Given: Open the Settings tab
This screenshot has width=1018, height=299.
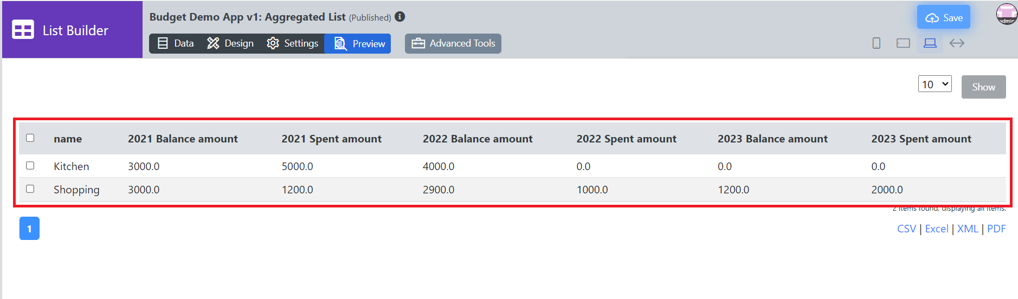Looking at the screenshot, I should [x=293, y=43].
